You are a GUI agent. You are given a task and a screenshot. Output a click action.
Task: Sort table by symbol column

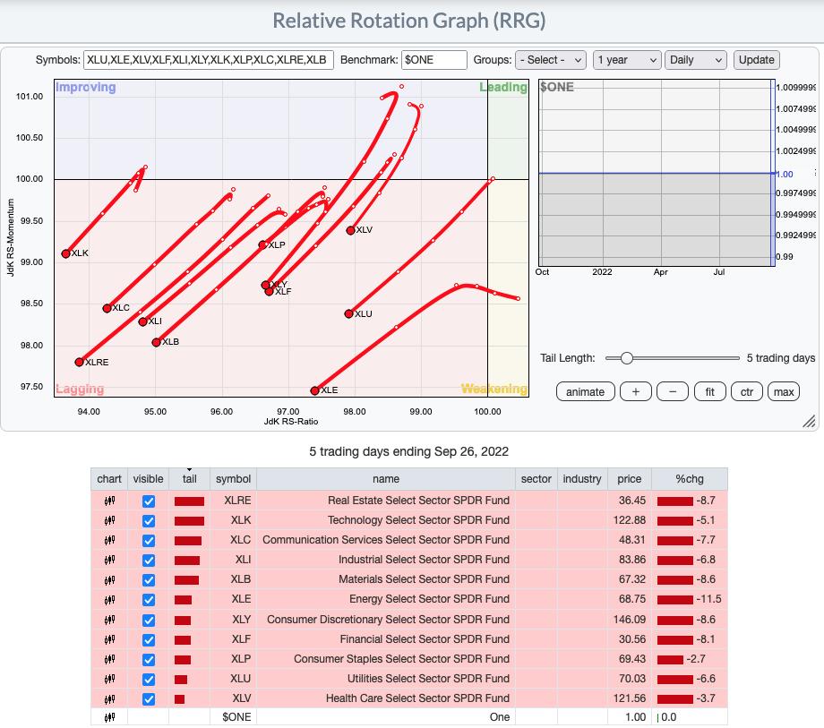tap(234, 478)
